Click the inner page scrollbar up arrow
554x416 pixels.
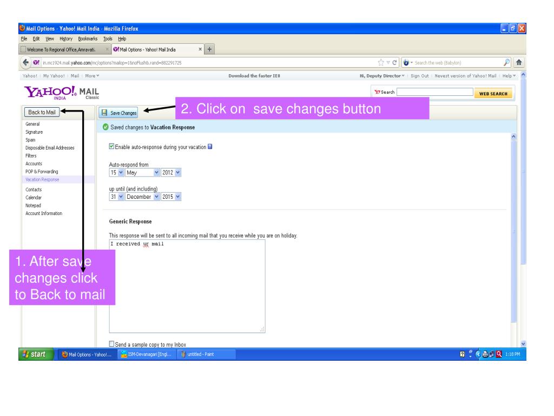click(513, 136)
